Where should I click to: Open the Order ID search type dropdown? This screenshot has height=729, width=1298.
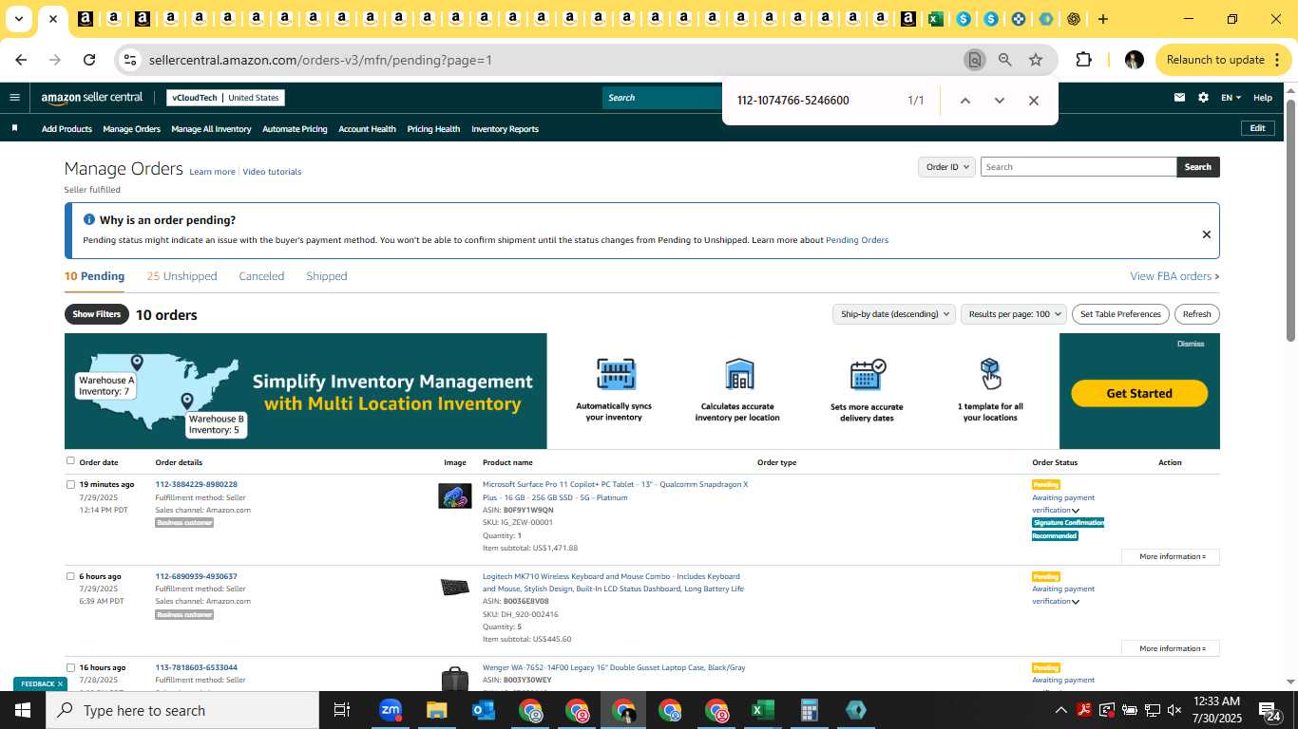click(947, 167)
